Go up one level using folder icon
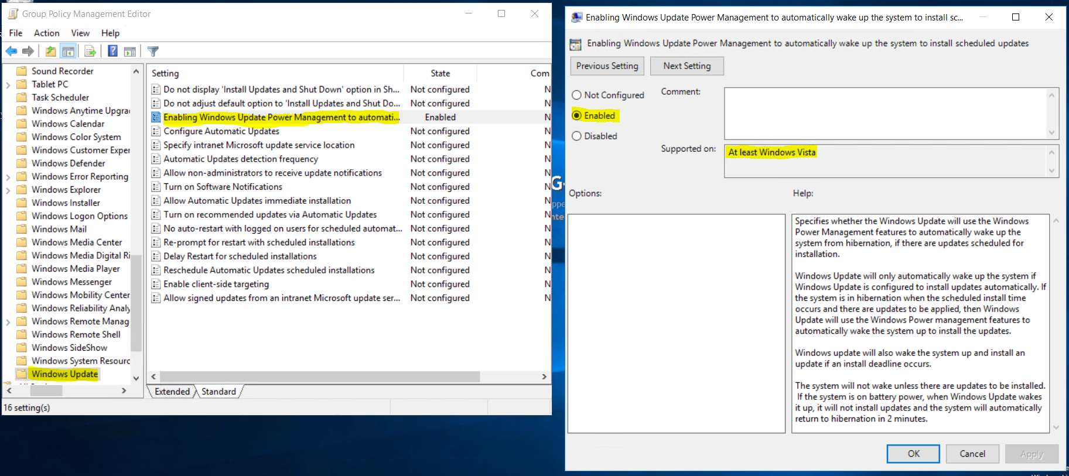The image size is (1069, 476). (51, 52)
